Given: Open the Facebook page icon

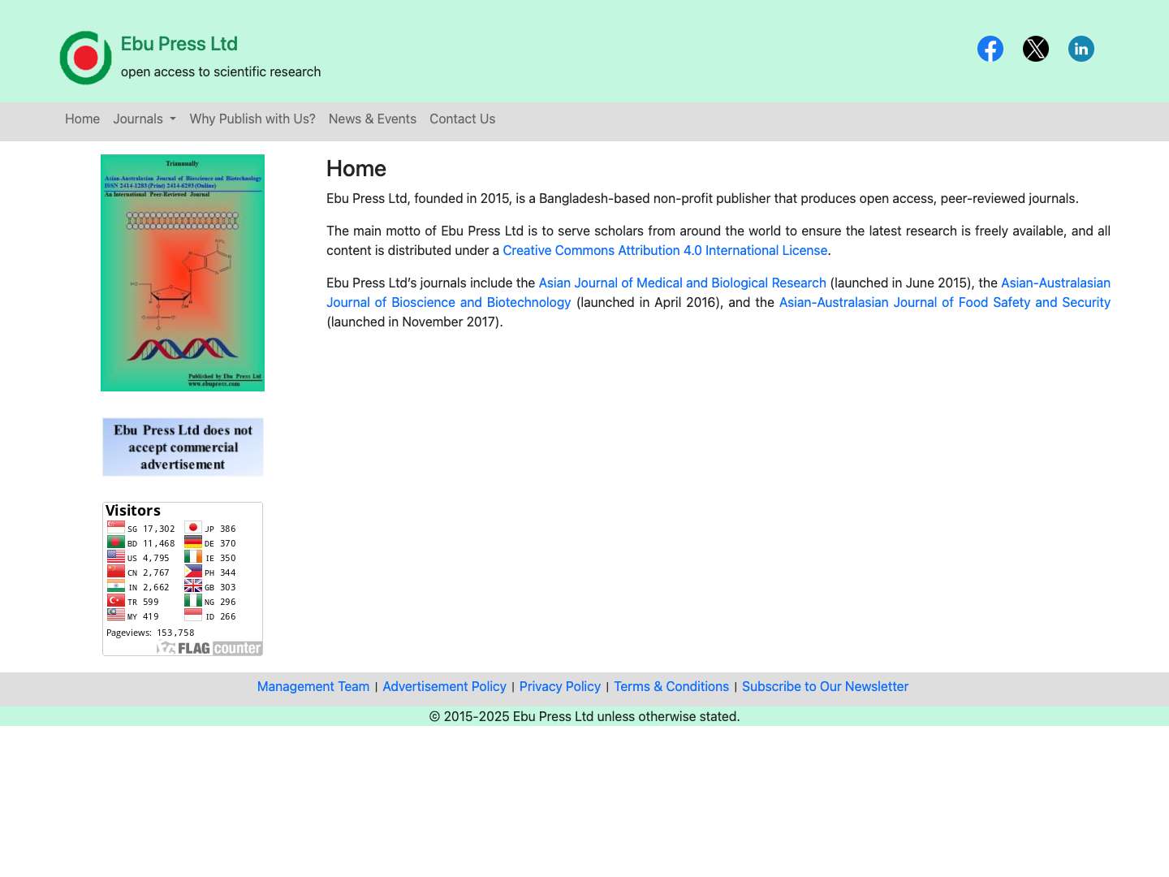Looking at the screenshot, I should click(x=990, y=49).
